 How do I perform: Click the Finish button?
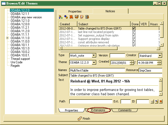84,119
